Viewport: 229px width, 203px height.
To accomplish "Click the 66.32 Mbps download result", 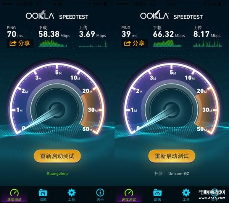I will click(x=169, y=34).
